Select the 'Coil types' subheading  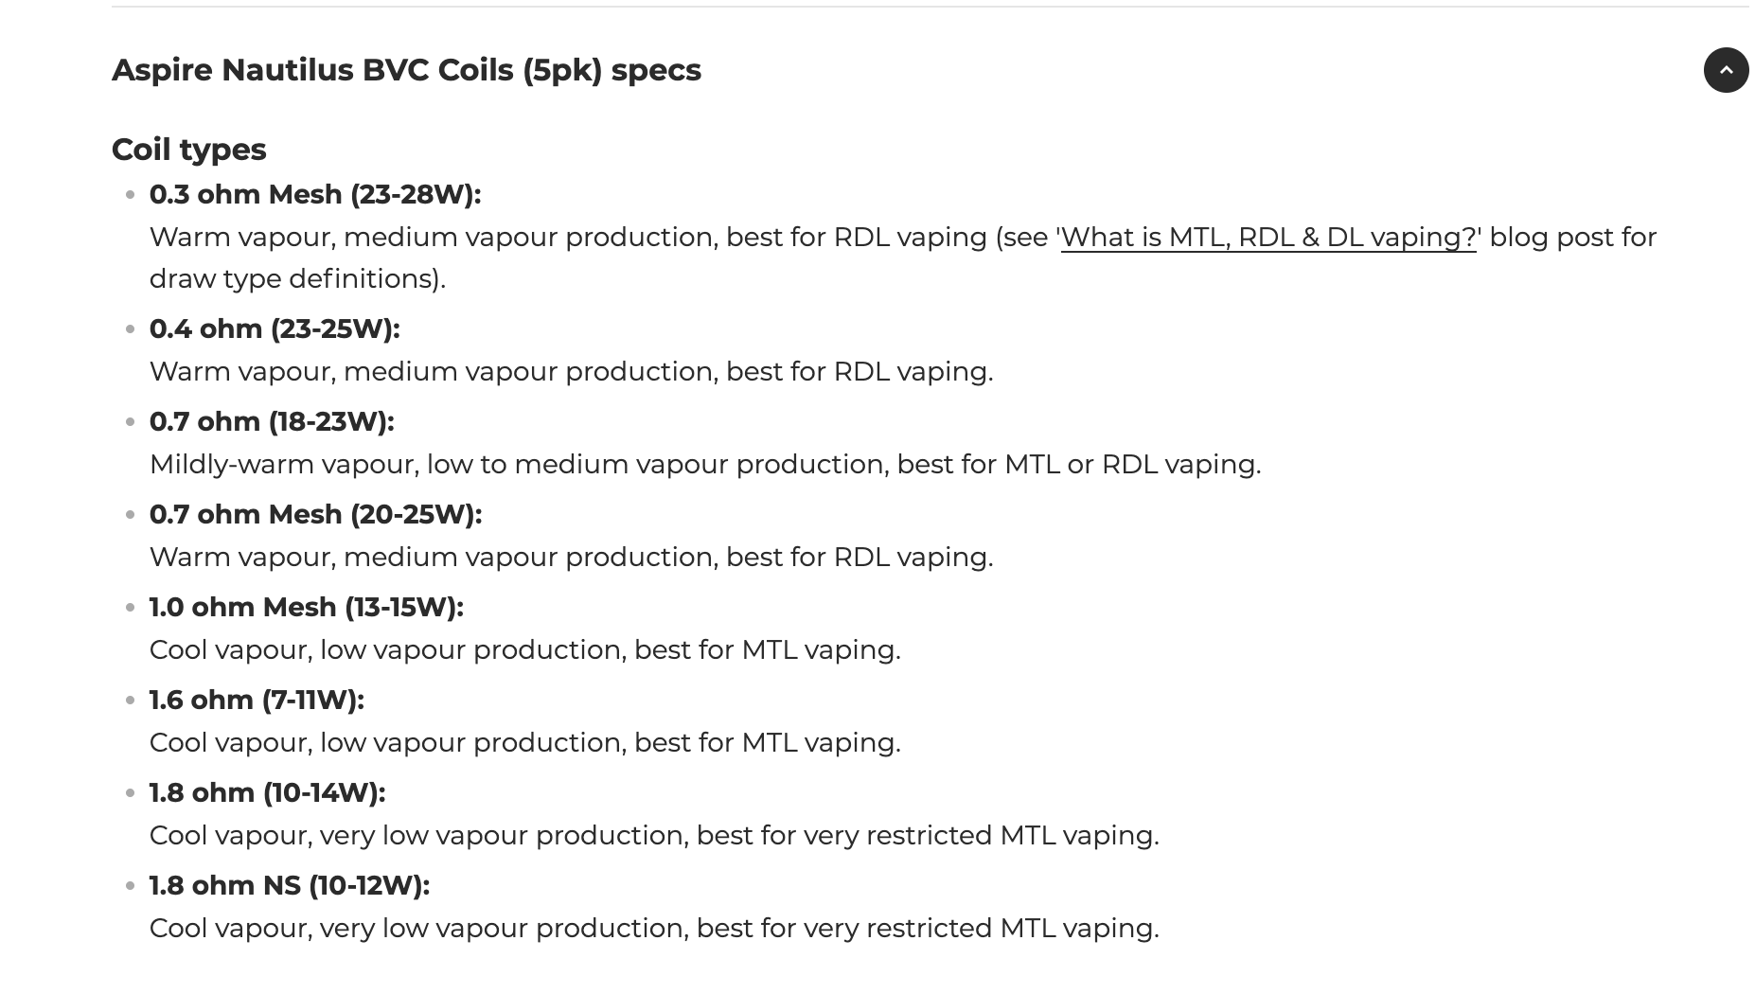[x=188, y=149]
